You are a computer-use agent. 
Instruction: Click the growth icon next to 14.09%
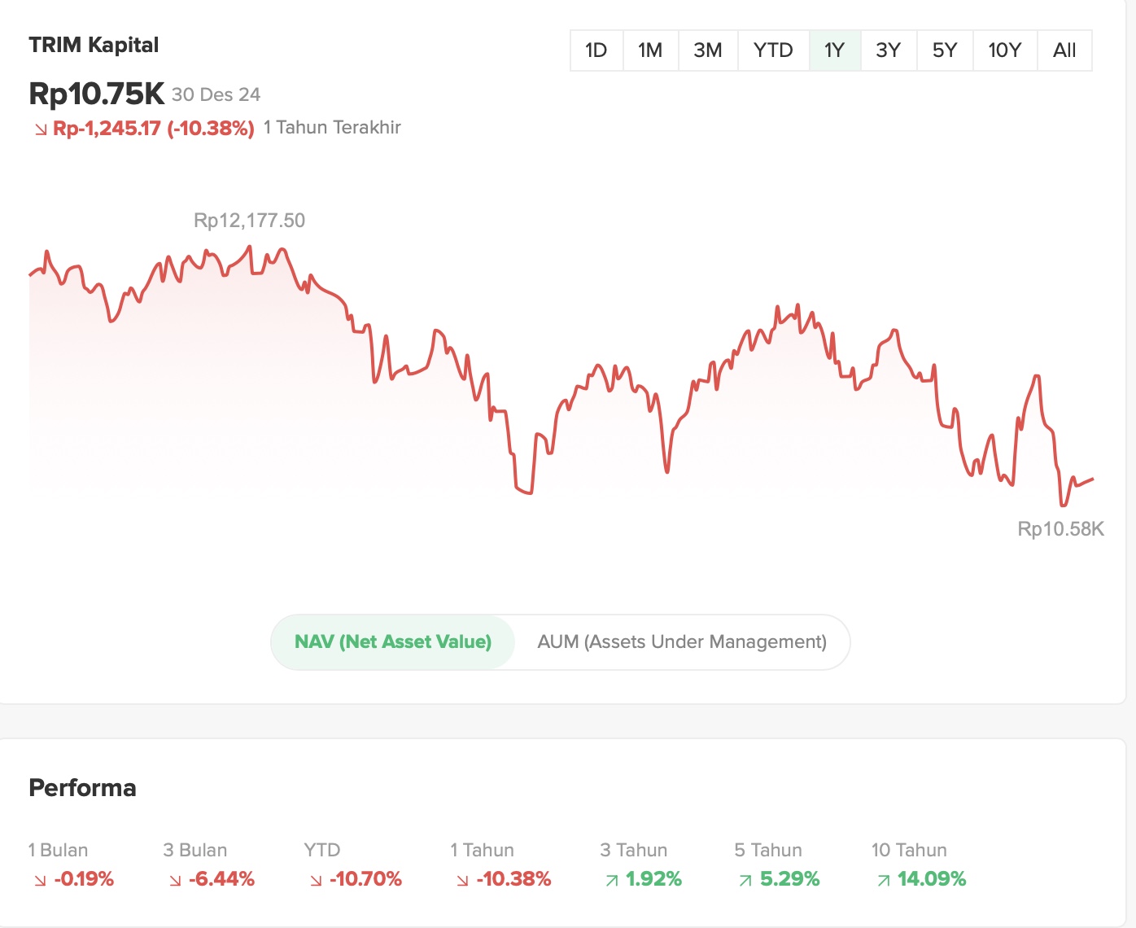click(884, 879)
